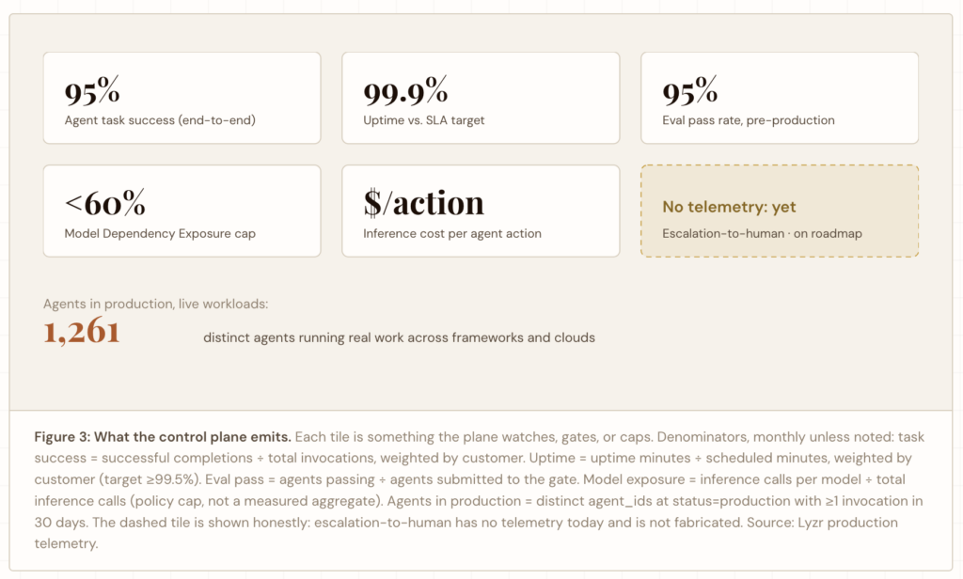Click the dashed No telemetry: yet tile
The image size is (963, 579).
click(780, 211)
